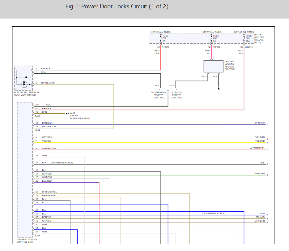Image resolution: width=289 pixels, height=251 pixels.
Task: Select the GENERAL MODULE CONTROL UNIT label
Action: [x=27, y=240]
